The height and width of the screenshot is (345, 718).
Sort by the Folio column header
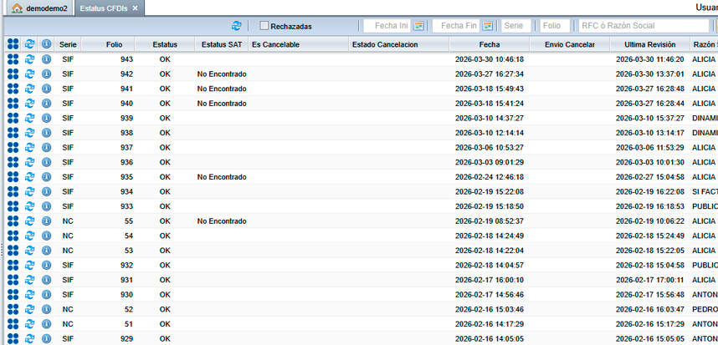pos(115,43)
